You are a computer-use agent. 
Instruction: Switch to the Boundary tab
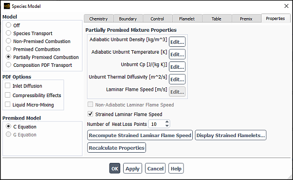coord(128,19)
